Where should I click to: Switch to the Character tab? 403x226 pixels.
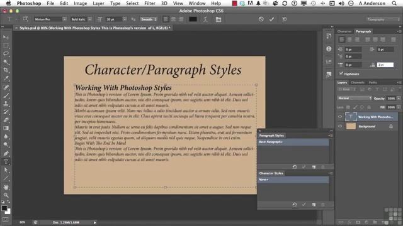[344, 31]
